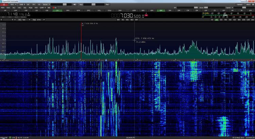Toggle the NB2 button
Viewport: 255px width, 139px height.
pyautogui.click(x=132, y=20)
